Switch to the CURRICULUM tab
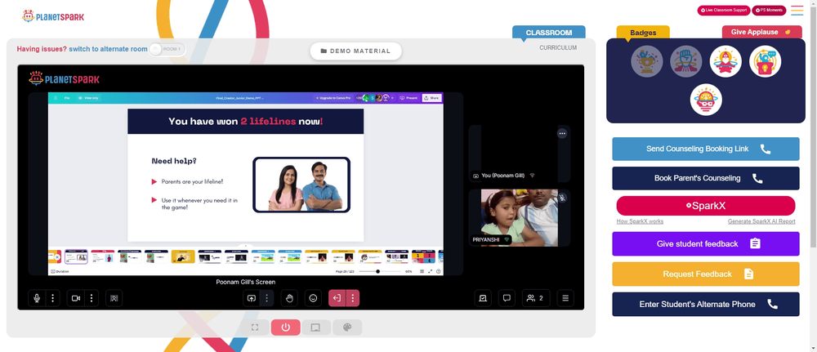Image resolution: width=817 pixels, height=352 pixels. [x=558, y=48]
